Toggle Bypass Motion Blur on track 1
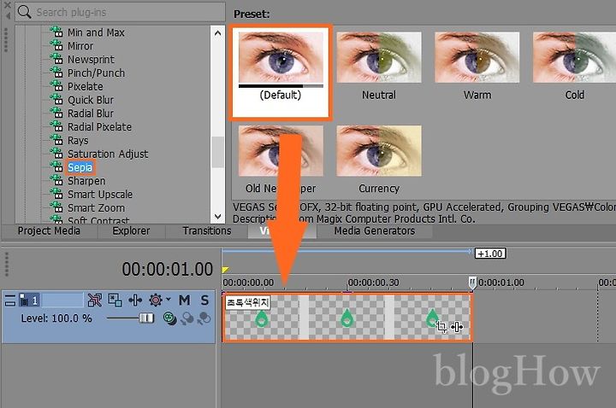 point(95,300)
